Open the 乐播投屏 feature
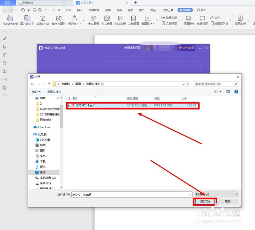This screenshot has height=230, width=255. point(202,20)
